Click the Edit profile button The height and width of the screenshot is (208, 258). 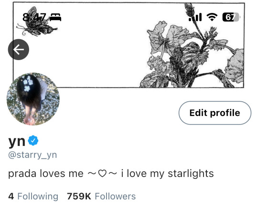coord(215,113)
